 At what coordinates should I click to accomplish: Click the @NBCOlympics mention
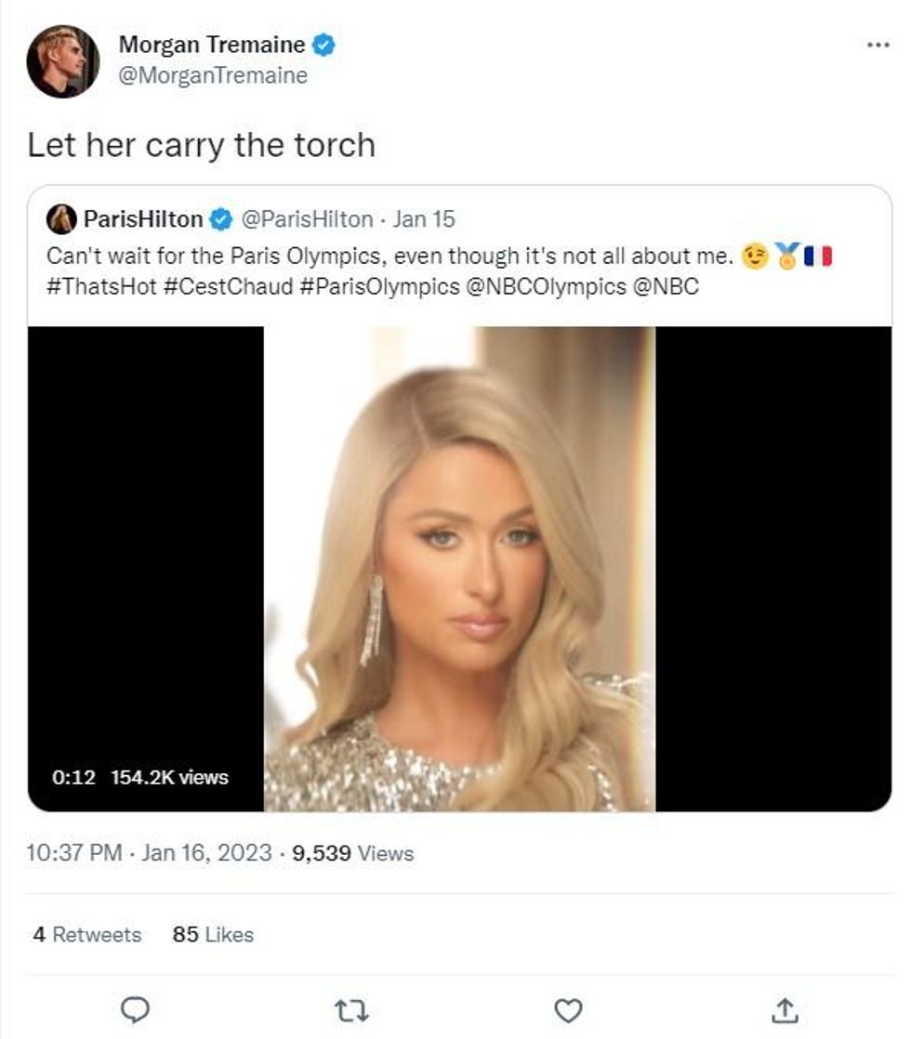point(545,287)
